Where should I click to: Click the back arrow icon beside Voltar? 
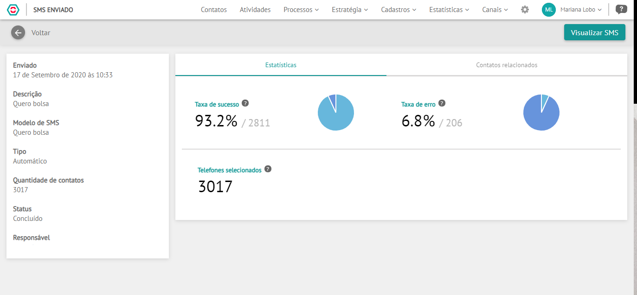pyautogui.click(x=18, y=32)
